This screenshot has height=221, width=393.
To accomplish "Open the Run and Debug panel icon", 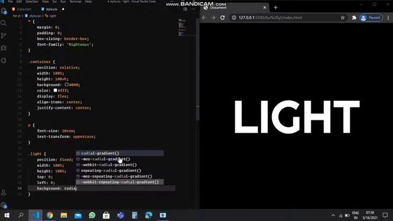I will pyautogui.click(x=4, y=48).
